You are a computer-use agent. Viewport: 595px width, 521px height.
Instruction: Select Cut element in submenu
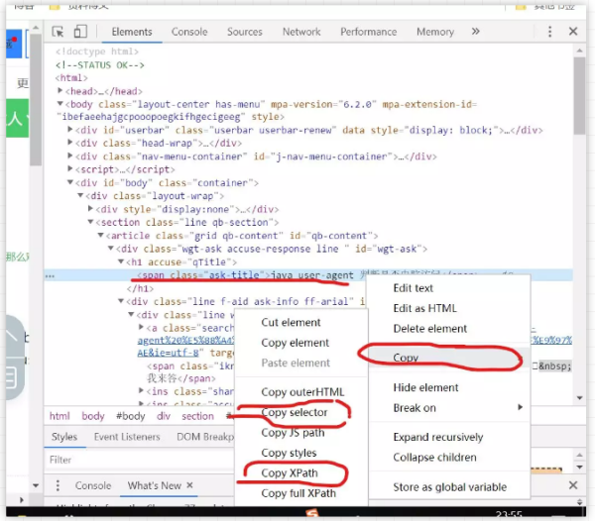click(291, 322)
